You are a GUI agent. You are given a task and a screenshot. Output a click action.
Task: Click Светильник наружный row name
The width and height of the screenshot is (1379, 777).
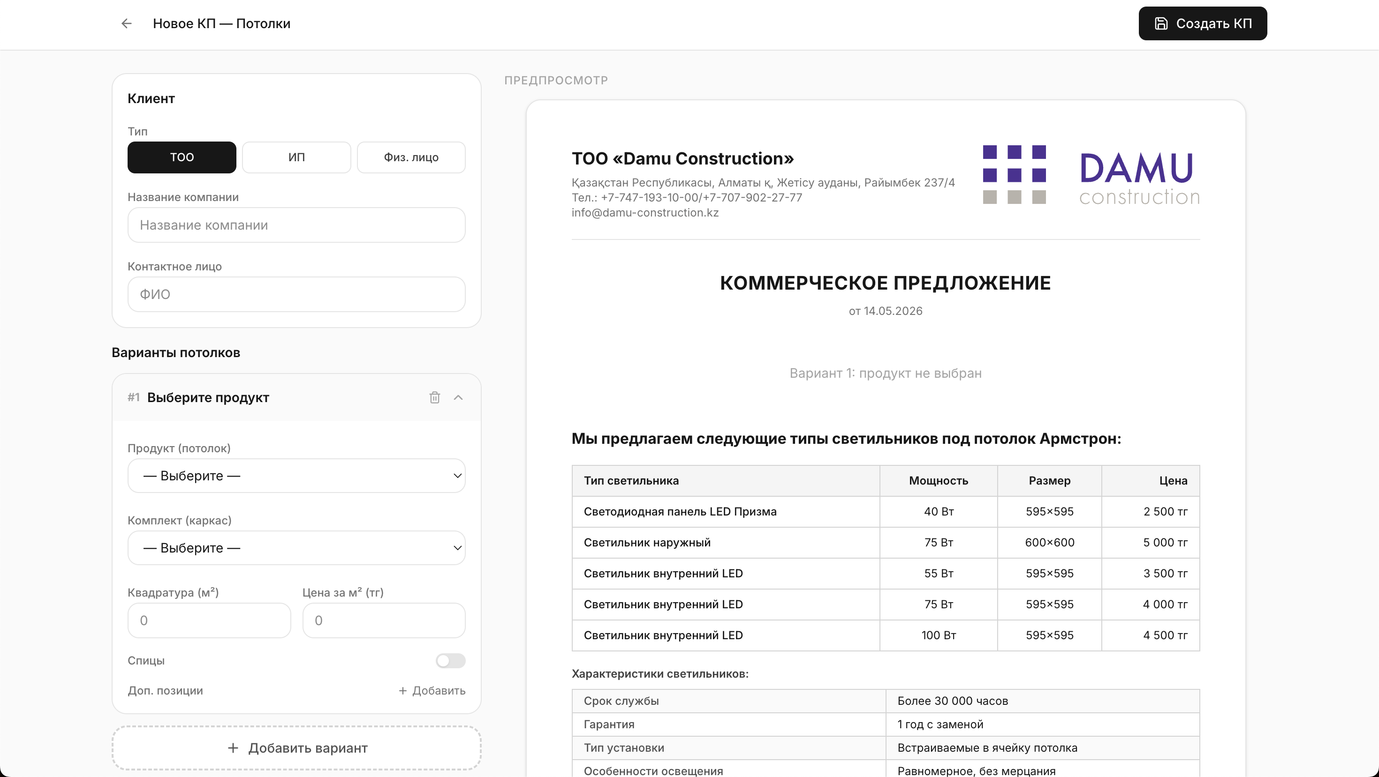coord(647,542)
